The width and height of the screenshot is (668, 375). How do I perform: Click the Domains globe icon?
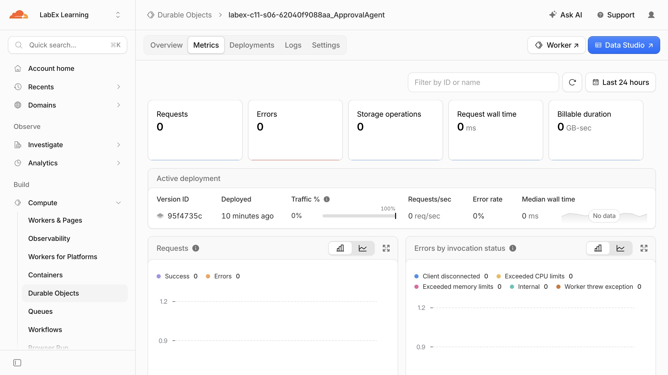point(18,105)
